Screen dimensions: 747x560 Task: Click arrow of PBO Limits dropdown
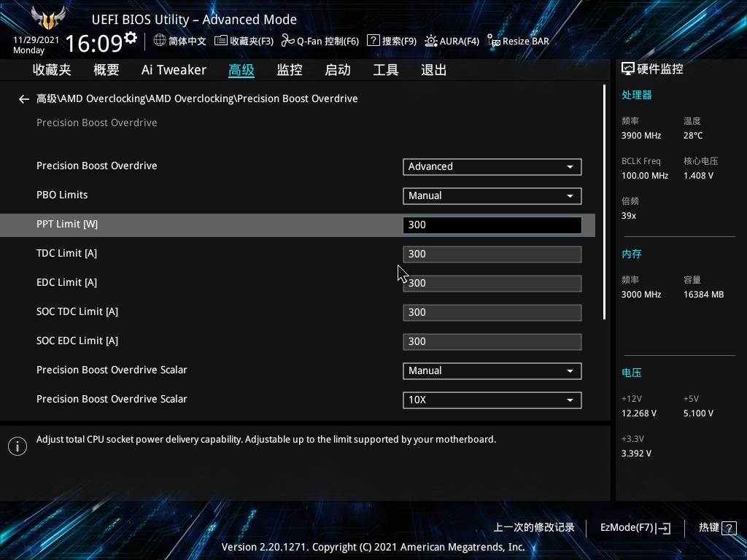pos(570,196)
